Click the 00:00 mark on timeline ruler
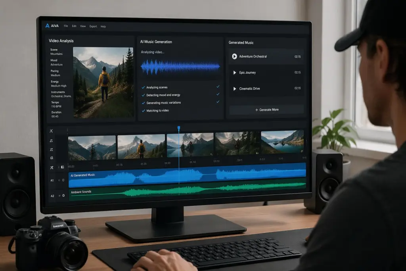The height and width of the screenshot is (271, 406). click(71, 166)
